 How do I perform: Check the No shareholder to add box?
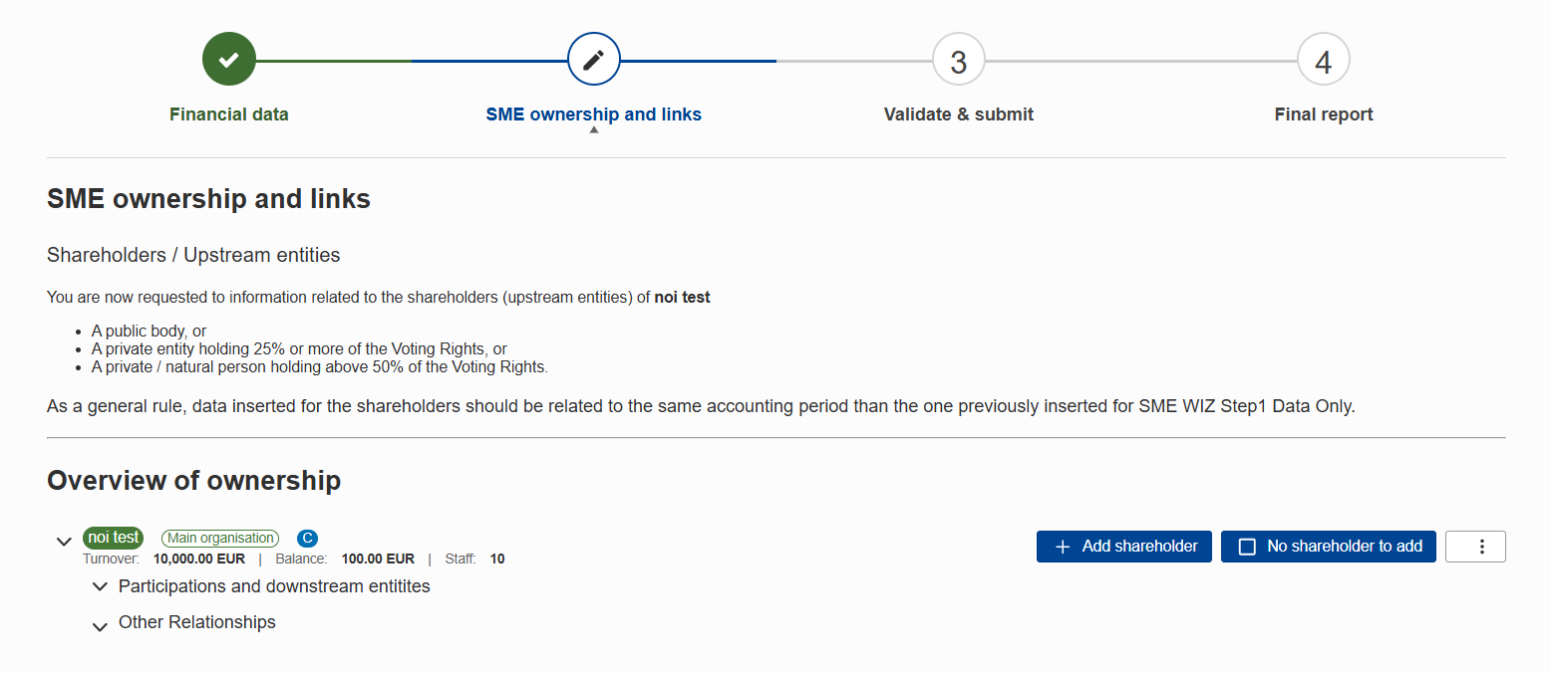1247,547
